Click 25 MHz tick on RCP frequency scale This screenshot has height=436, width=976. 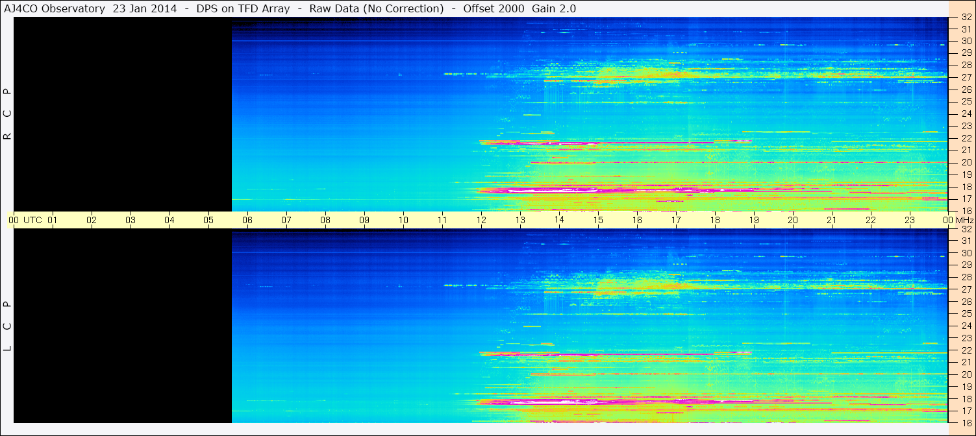(x=966, y=102)
